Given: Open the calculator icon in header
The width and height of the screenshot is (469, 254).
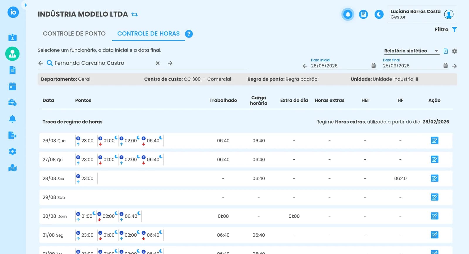Looking at the screenshot, I should click(363, 14).
